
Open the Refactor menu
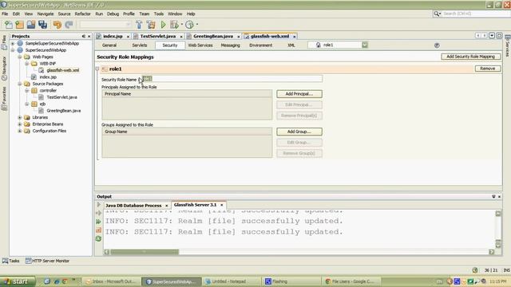pos(82,14)
